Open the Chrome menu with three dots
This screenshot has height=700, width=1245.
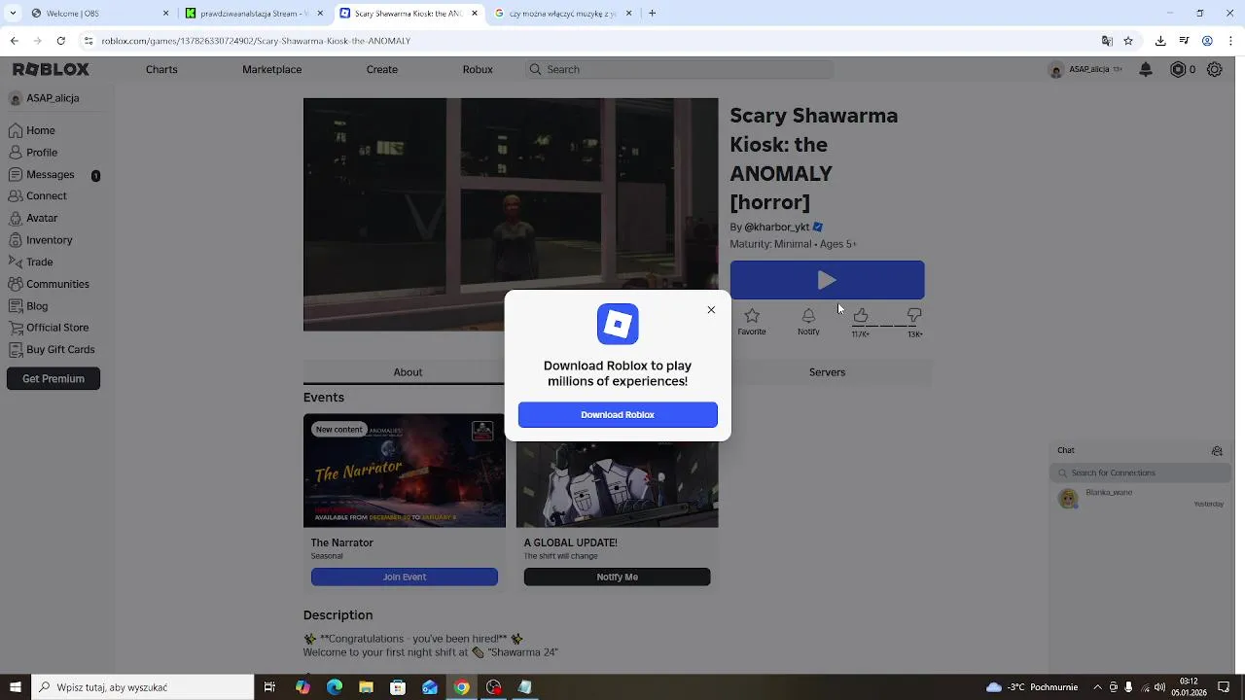1229,41
